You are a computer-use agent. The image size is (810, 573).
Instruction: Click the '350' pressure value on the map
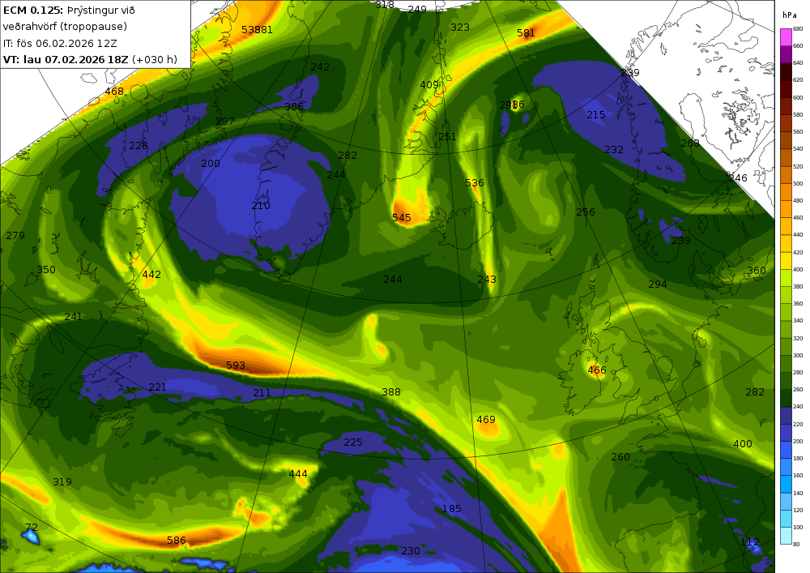pos(46,270)
